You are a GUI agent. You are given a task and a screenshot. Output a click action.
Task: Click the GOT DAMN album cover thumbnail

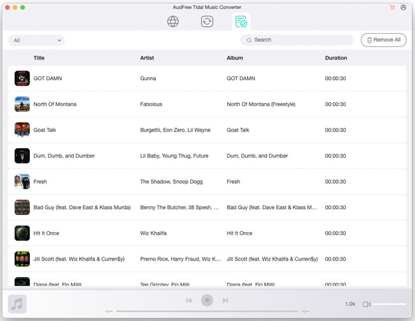click(22, 78)
